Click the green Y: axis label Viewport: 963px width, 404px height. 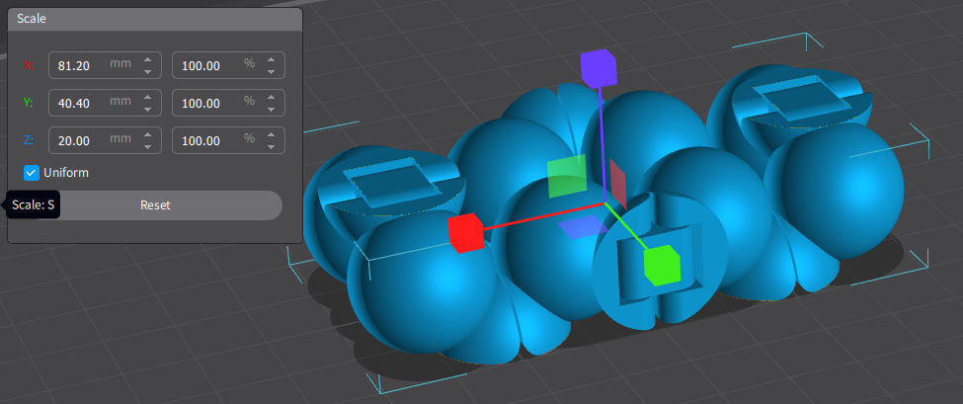click(x=29, y=103)
